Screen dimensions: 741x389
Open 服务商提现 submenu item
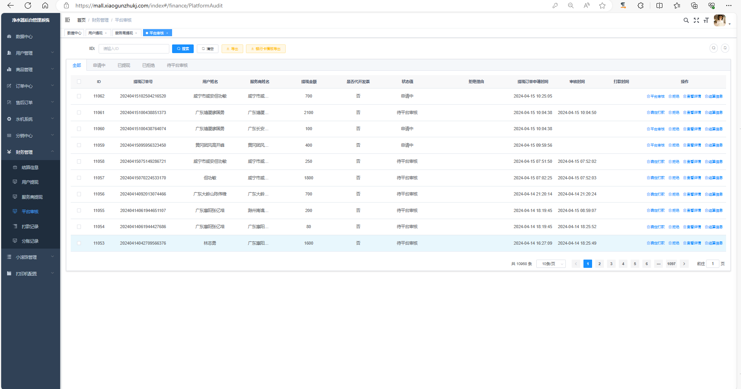click(x=31, y=197)
